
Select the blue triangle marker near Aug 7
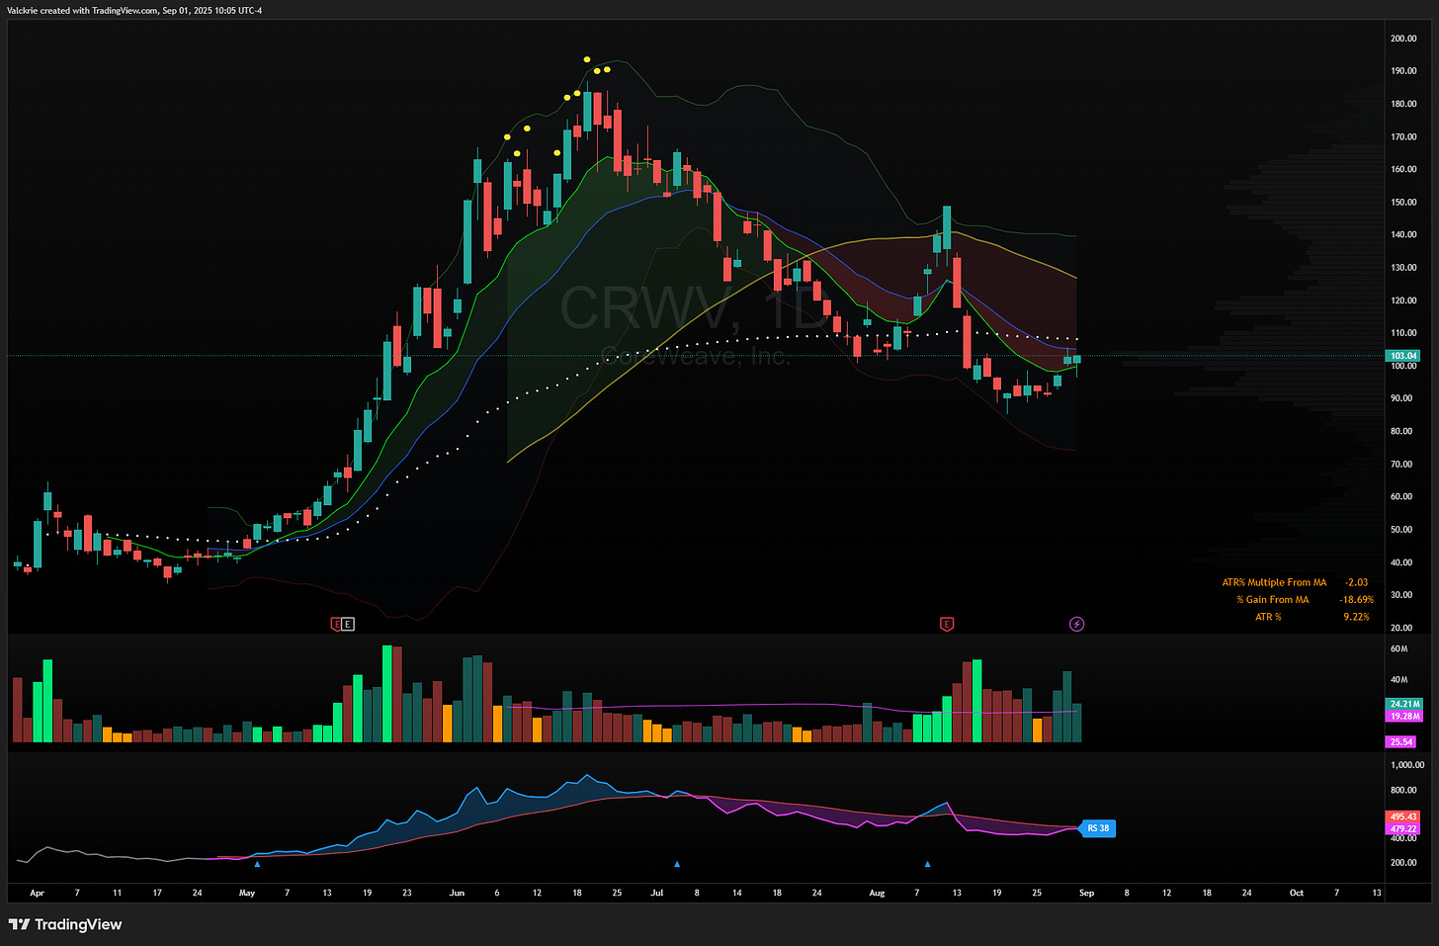coord(927,864)
